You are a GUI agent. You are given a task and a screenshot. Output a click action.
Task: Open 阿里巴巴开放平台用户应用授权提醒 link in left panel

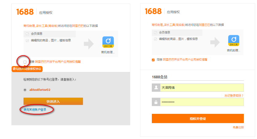58,62
